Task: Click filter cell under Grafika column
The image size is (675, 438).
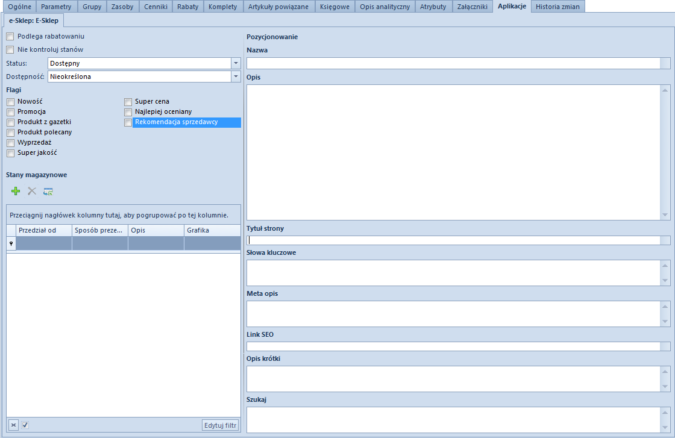Action: click(212, 243)
